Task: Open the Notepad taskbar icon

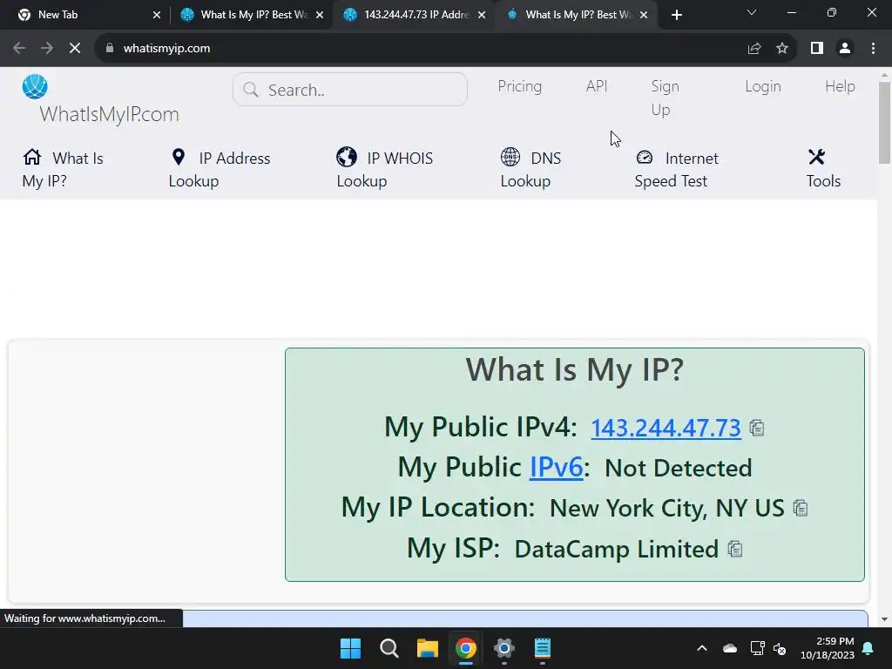Action: [x=542, y=648]
